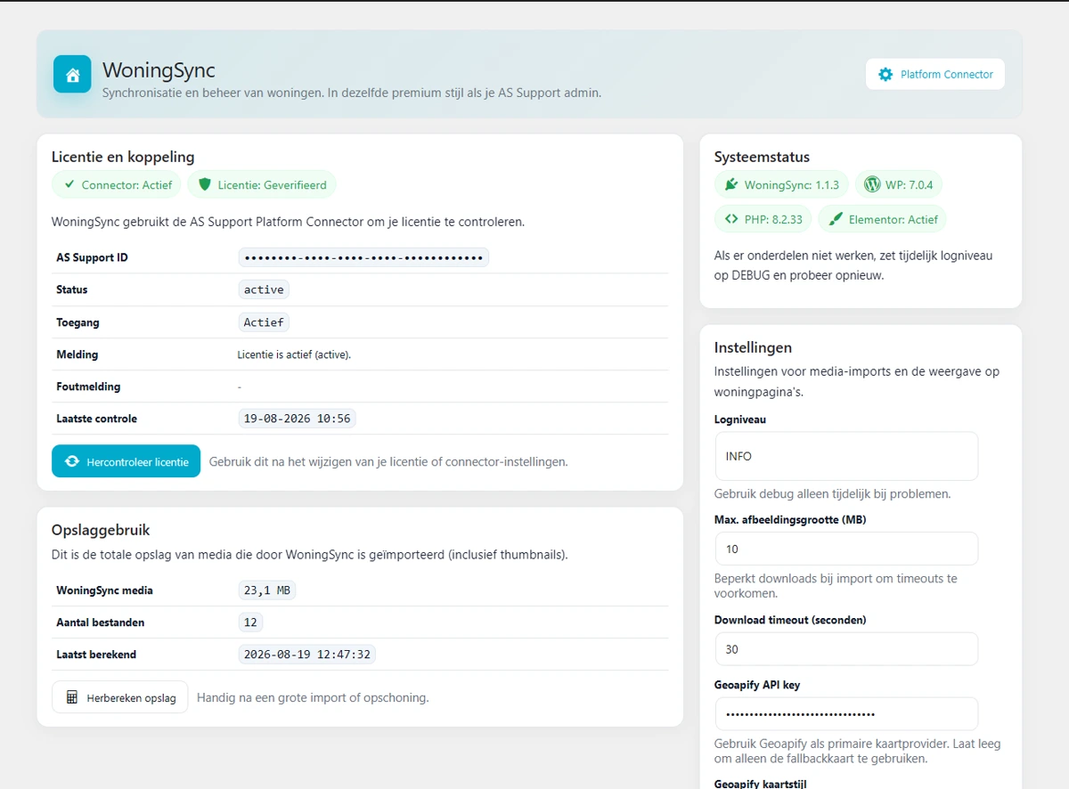Click the Laatste controle value 19-08-2026 10:56
This screenshot has height=789, width=1069.
(x=297, y=419)
